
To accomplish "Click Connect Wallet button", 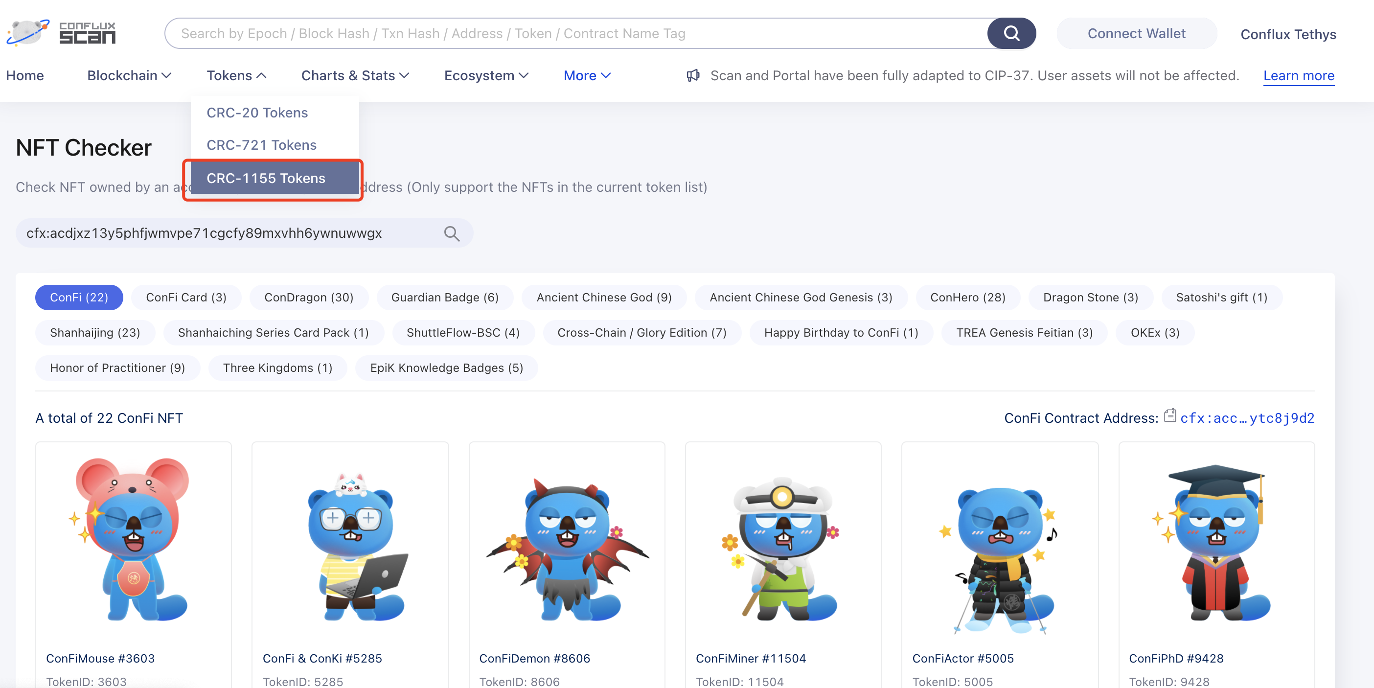I will [1136, 34].
